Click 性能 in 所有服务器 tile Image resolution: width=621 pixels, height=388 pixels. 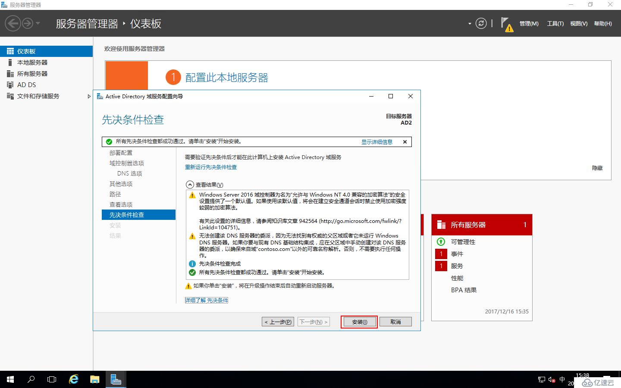pyautogui.click(x=457, y=278)
